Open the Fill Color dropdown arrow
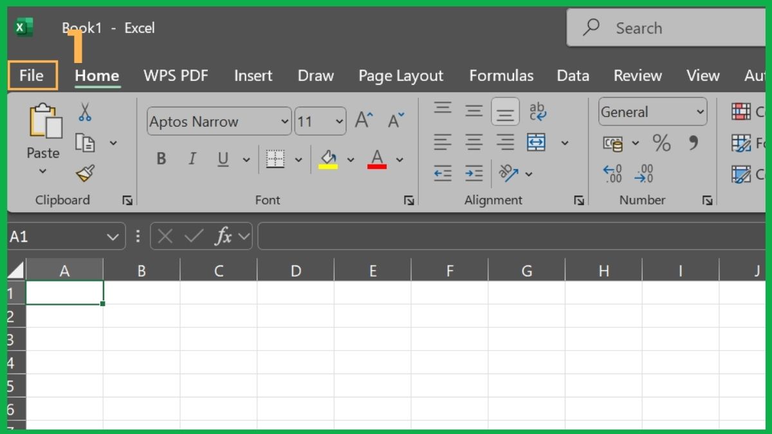772x434 pixels. point(351,159)
